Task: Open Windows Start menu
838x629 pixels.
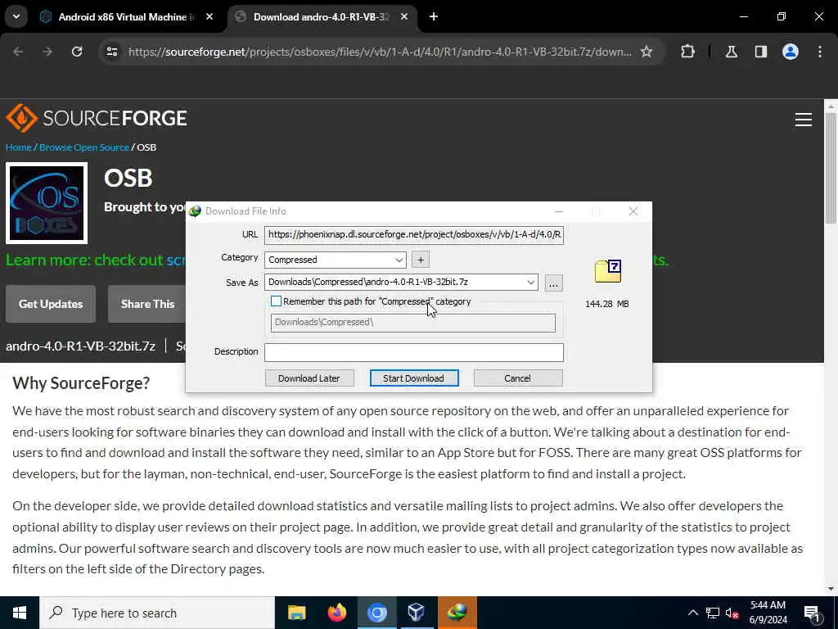Action: click(20, 613)
